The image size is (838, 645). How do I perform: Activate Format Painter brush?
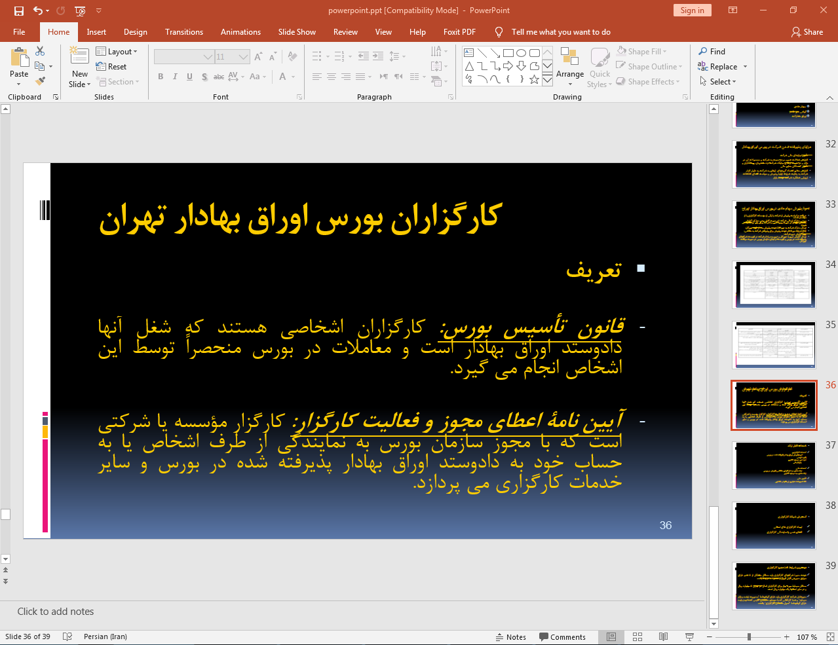(40, 81)
